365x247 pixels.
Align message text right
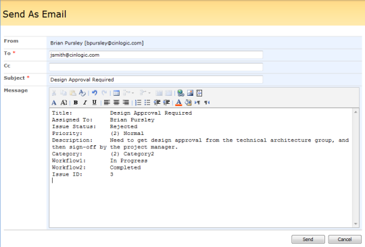point(126,103)
